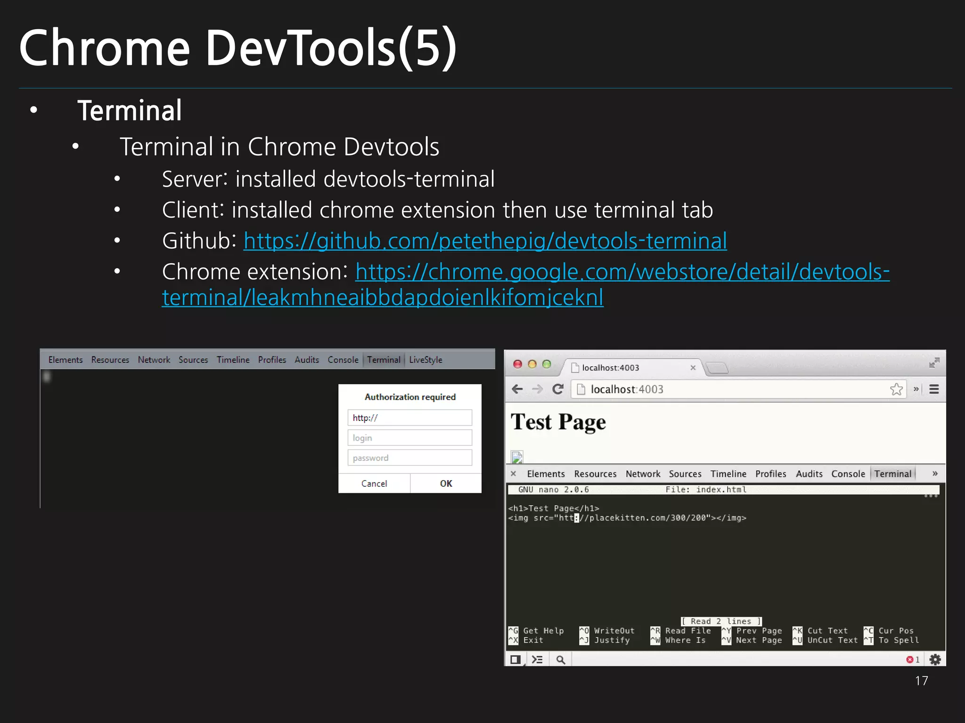Open Resources tab in left DevTools panel
This screenshot has width=965, height=723.
(110, 360)
